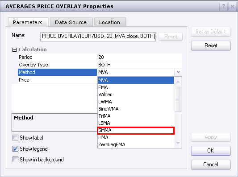This screenshot has width=238, height=177.
Task: Open the Location tab
Action: pyautogui.click(x=110, y=22)
